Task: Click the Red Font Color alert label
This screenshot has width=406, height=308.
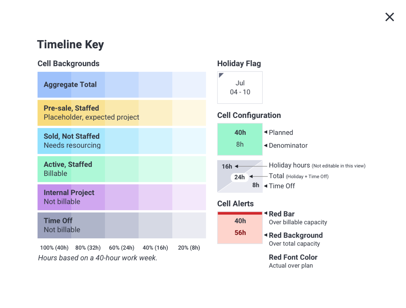Action: (293, 257)
